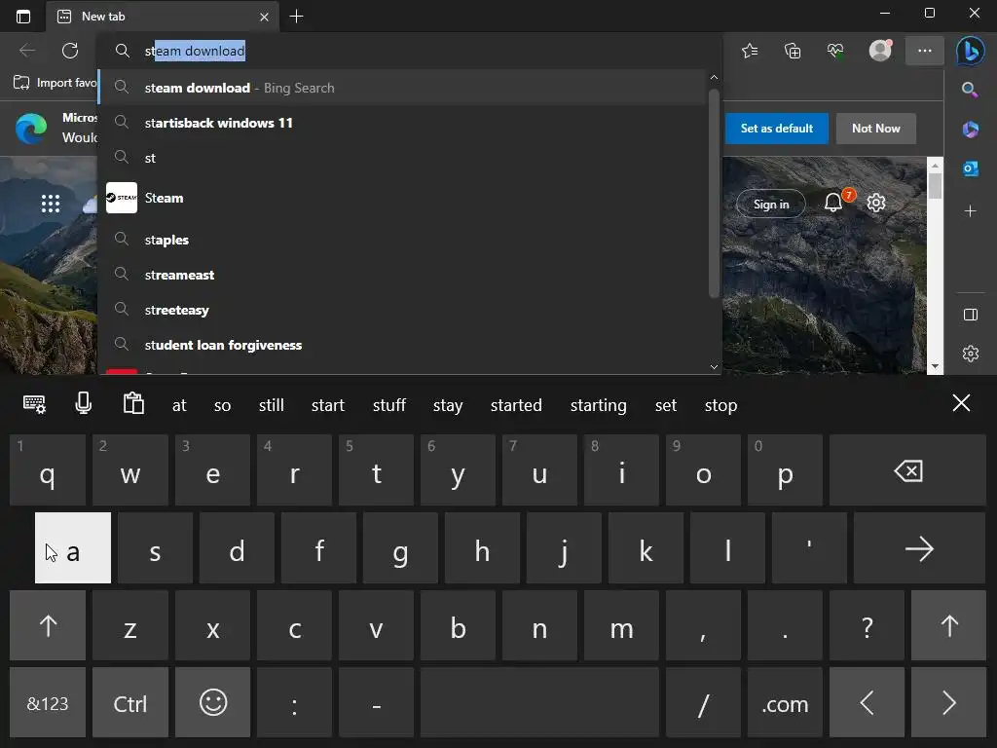Viewport: 997px width, 748px height.
Task: Click Set as default button
Action: coord(776,129)
